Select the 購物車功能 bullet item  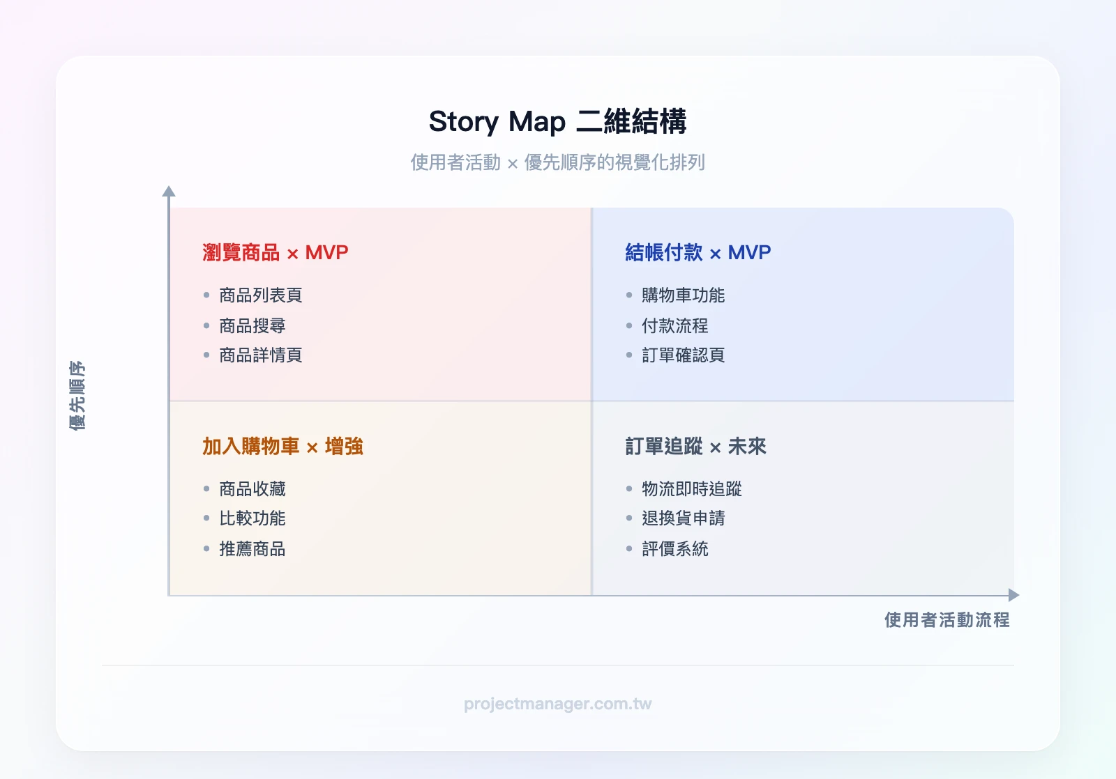point(682,295)
